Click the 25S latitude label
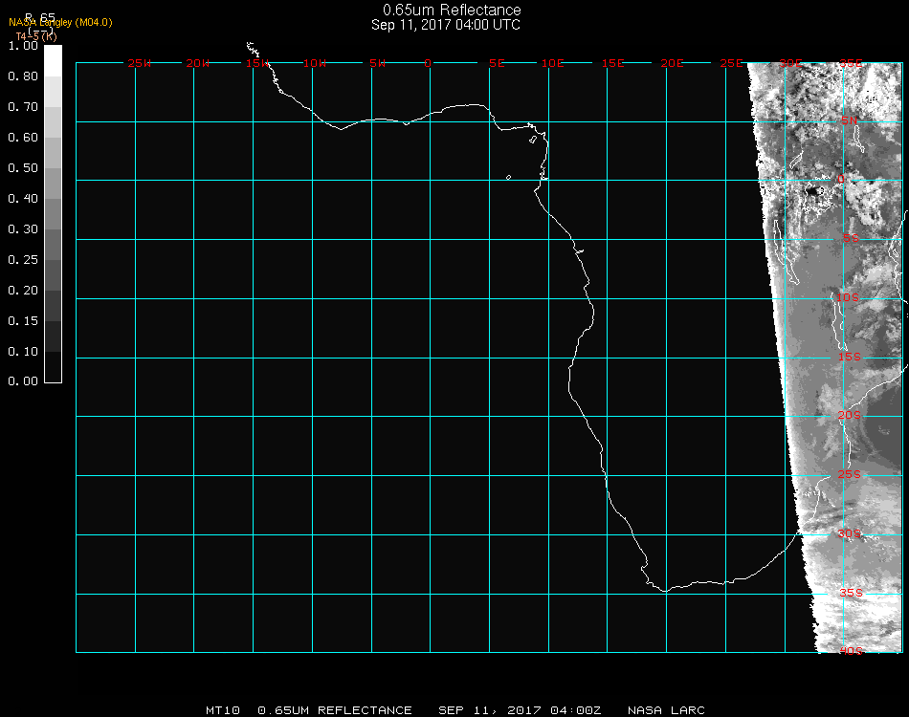Viewport: 909px width, 717px height. pos(850,474)
